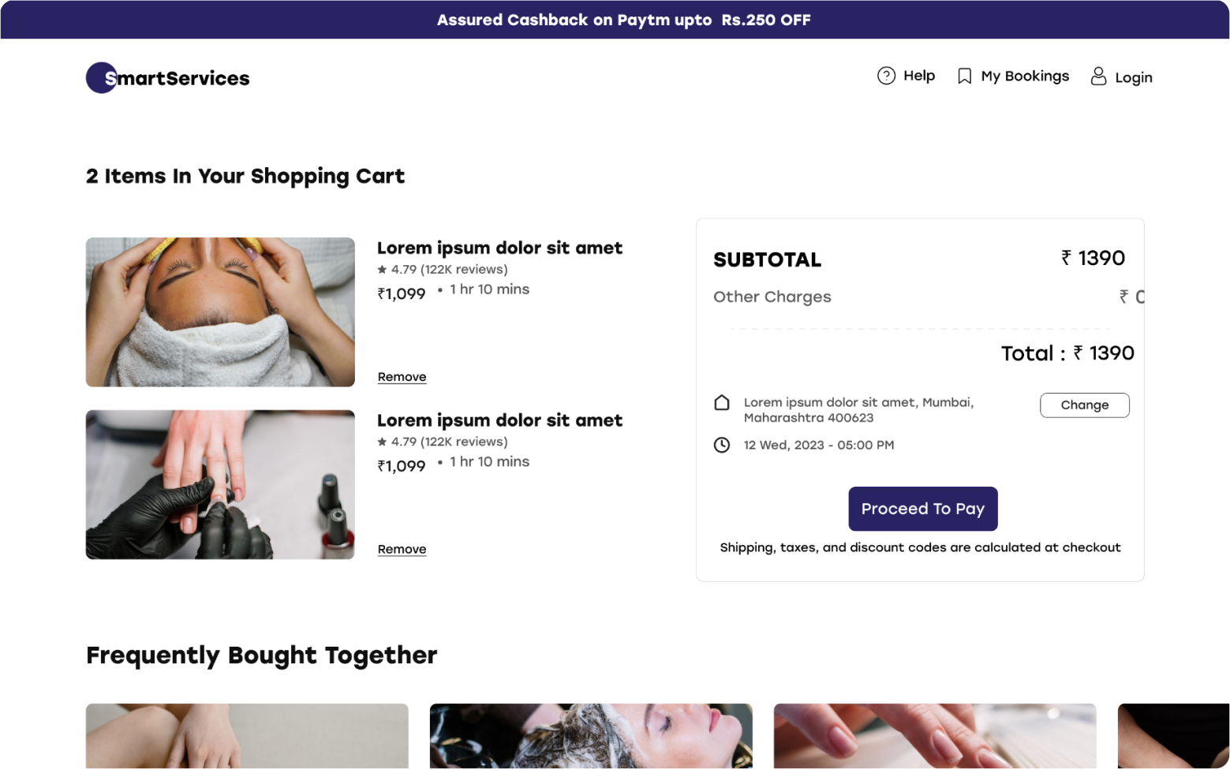Screen dimensions: 1230x769
Task: Click the SmartServices logo
Action: [x=167, y=78]
